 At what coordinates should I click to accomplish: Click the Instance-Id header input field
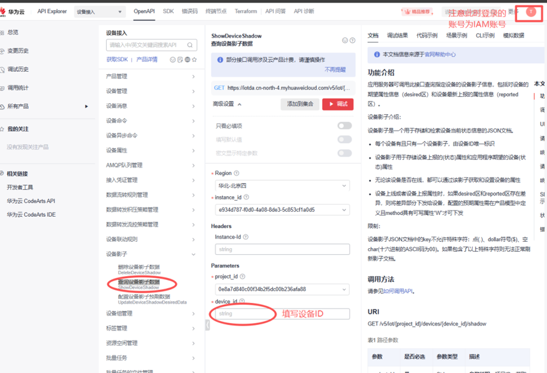tap(283, 250)
